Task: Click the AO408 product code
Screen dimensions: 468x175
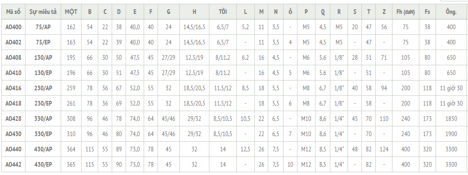Action: [13, 57]
